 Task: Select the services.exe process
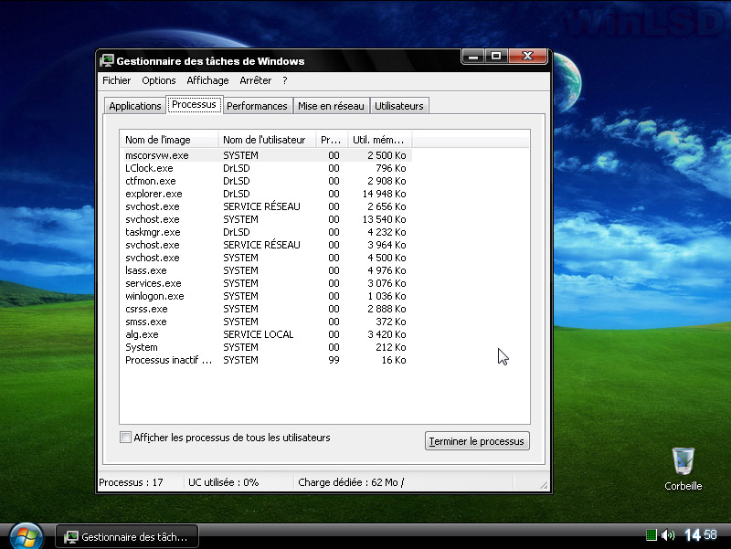154,283
